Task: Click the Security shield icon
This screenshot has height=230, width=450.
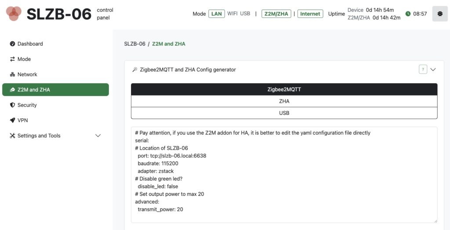Action: tap(12, 105)
